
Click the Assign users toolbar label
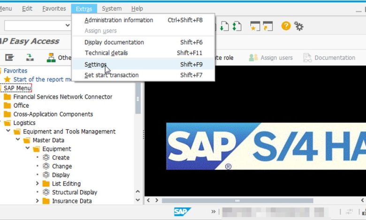tap(276, 58)
